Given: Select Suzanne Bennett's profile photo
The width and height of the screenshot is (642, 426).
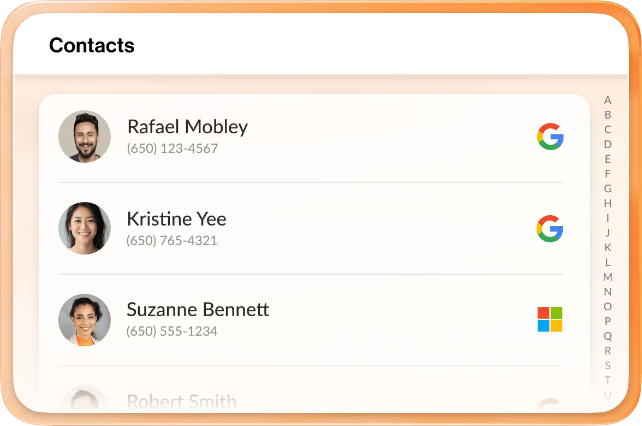Looking at the screenshot, I should click(85, 319).
